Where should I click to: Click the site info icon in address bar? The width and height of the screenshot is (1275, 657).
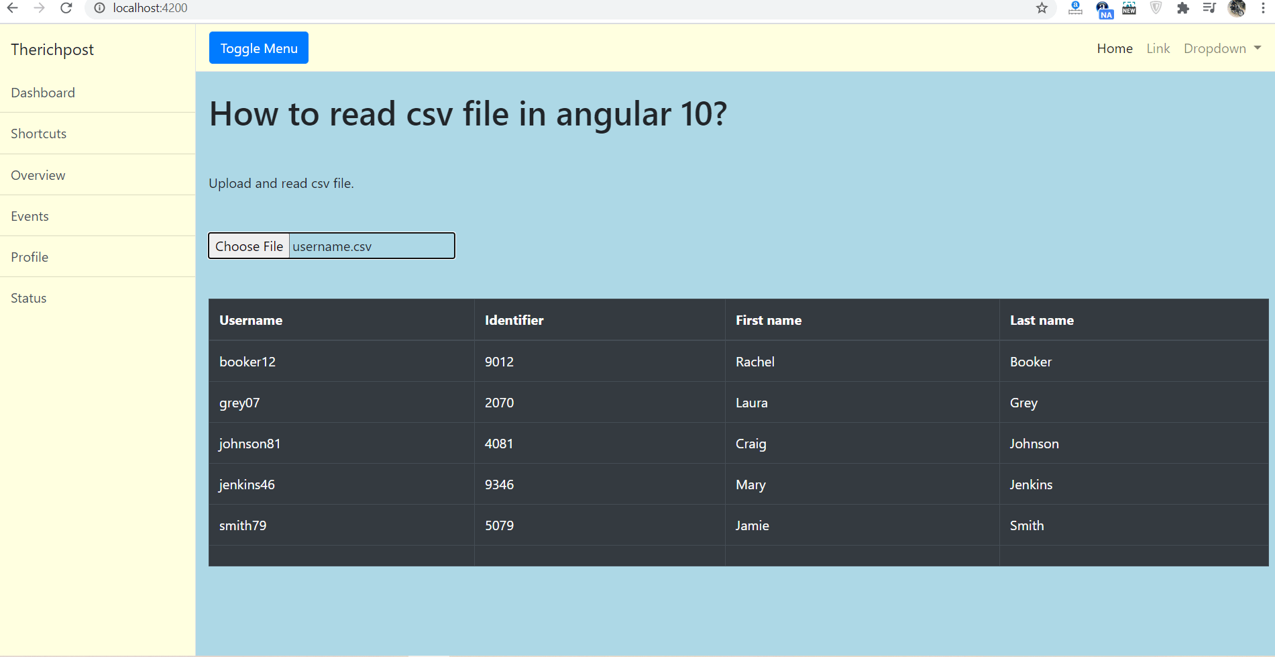(99, 8)
